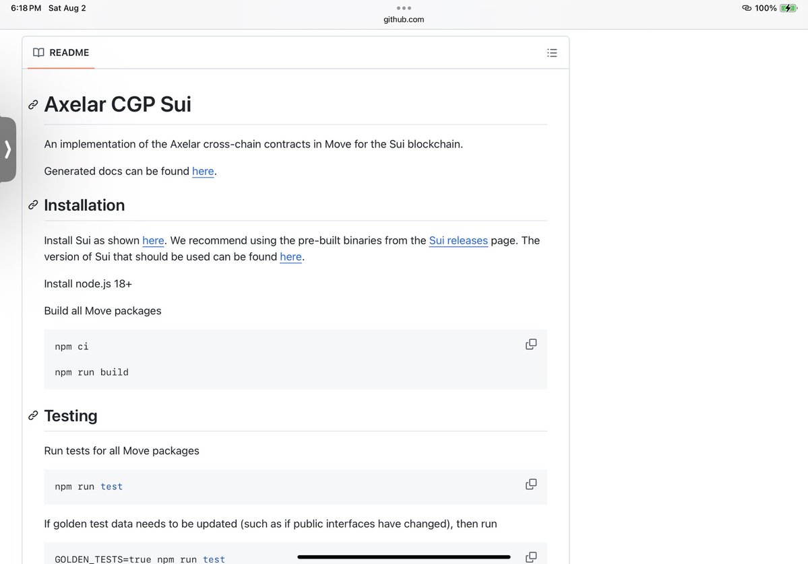The image size is (808, 564).
Task: Tap the three-dot multitasking menu at top
Action: 404,8
